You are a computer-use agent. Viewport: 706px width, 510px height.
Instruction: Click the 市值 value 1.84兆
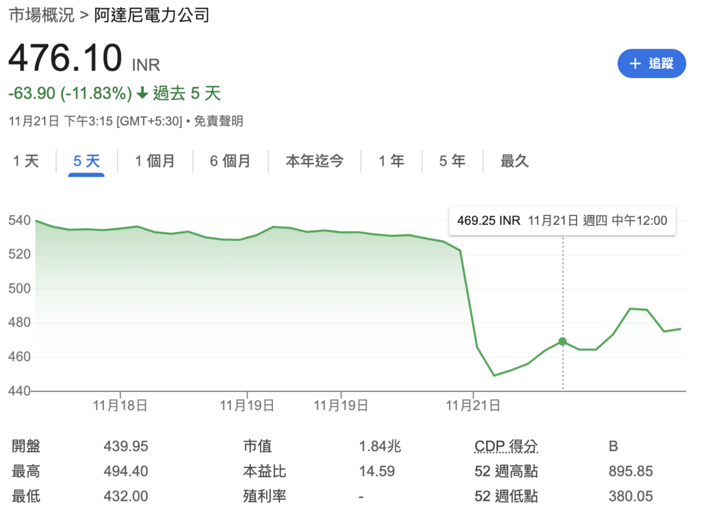coord(380,446)
